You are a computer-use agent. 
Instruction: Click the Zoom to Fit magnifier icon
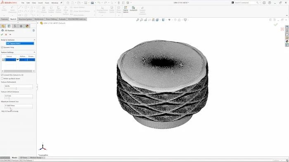click(x=137, y=20)
